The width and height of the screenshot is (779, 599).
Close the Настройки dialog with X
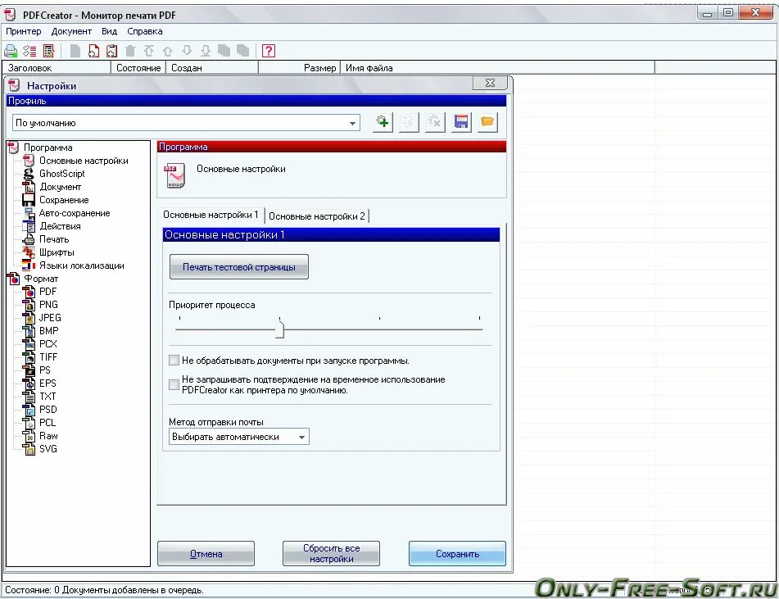coord(490,83)
